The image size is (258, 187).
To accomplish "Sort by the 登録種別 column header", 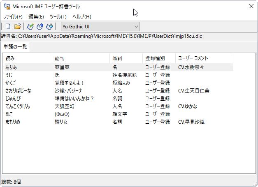I will tap(159, 58).
